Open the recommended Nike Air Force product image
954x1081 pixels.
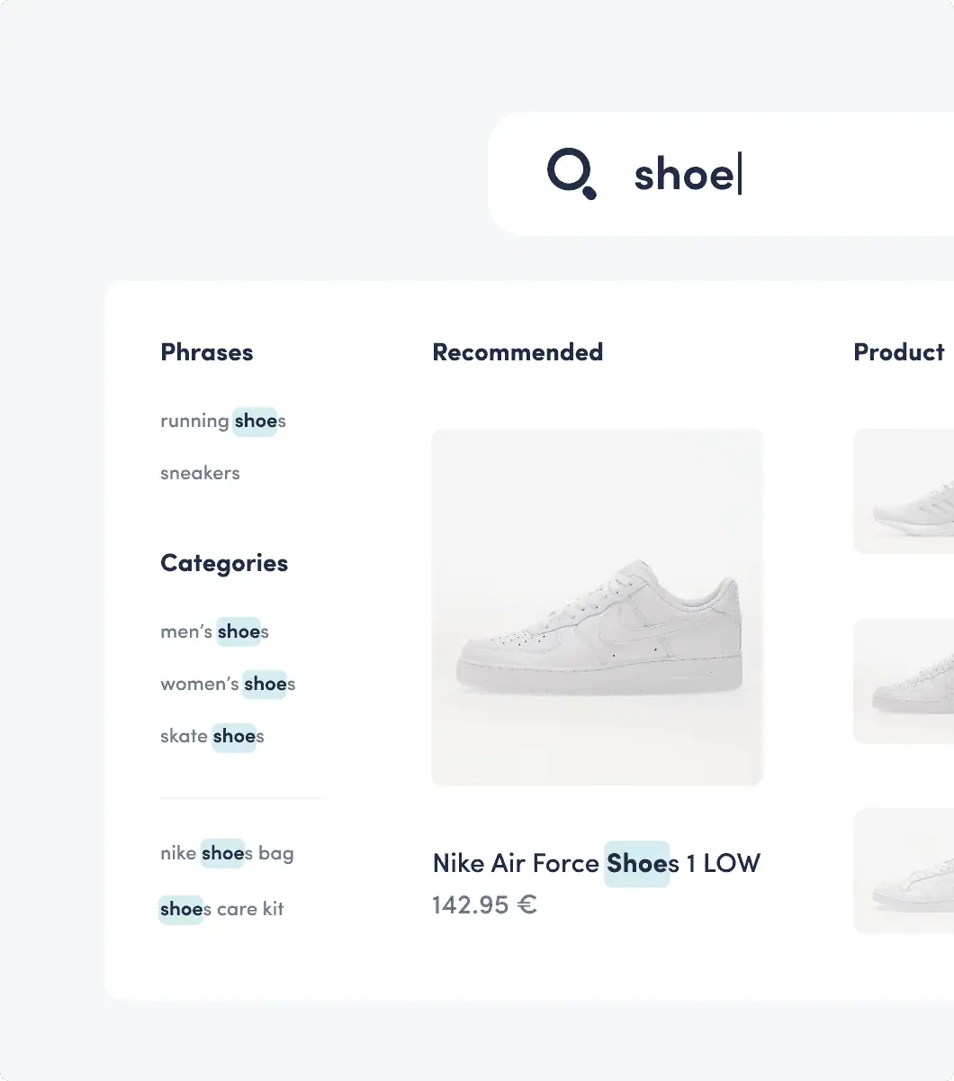click(x=598, y=607)
